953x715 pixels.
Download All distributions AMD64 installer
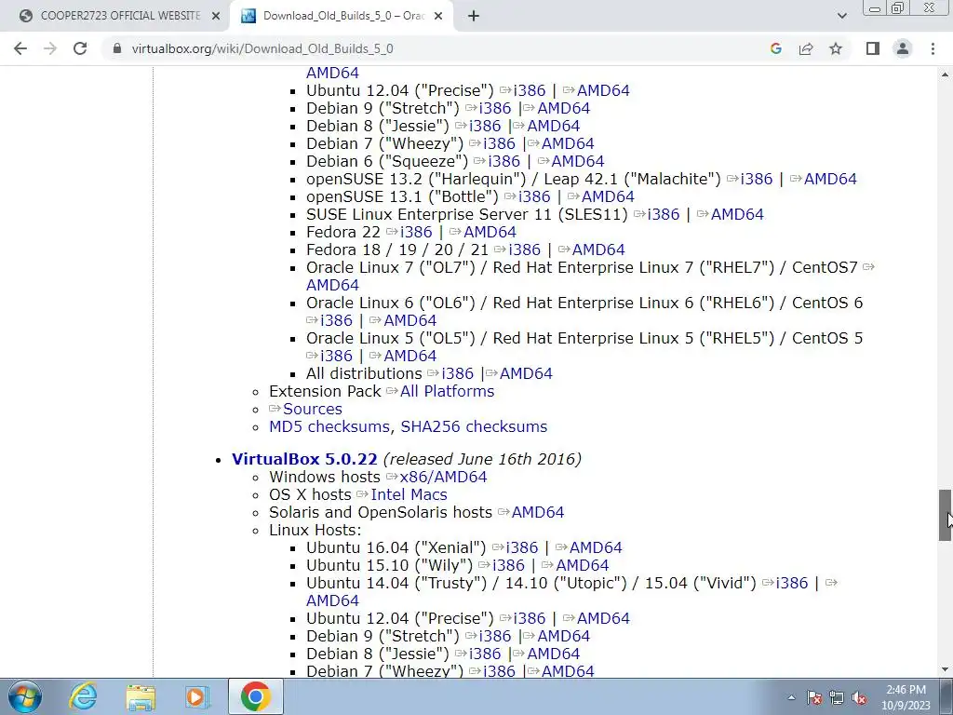coord(526,374)
